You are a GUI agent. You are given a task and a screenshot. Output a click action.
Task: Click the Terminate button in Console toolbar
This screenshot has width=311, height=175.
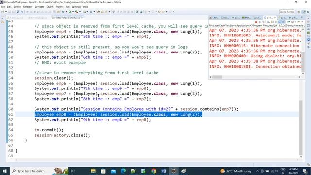point(256,22)
